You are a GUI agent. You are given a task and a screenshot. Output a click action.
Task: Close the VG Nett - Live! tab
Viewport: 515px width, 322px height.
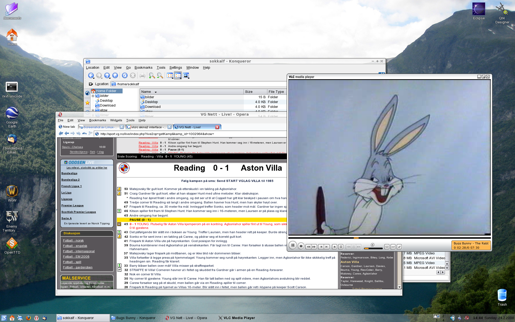point(217,127)
